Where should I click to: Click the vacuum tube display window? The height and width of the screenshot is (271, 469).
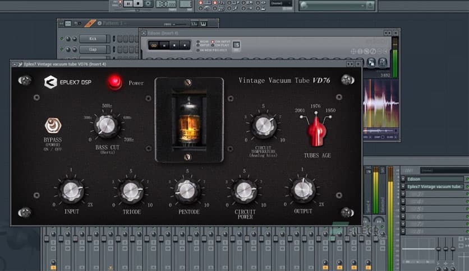pyautogui.click(x=189, y=119)
